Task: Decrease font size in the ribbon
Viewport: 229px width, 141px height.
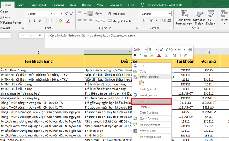Action: click(71, 14)
